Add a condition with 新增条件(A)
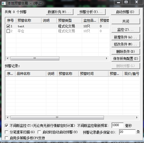Screen dimensions: 144x143 tap(126, 37)
